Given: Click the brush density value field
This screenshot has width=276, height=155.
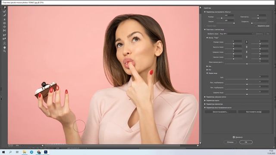Looking at the screenshot, I should click(x=261, y=15).
